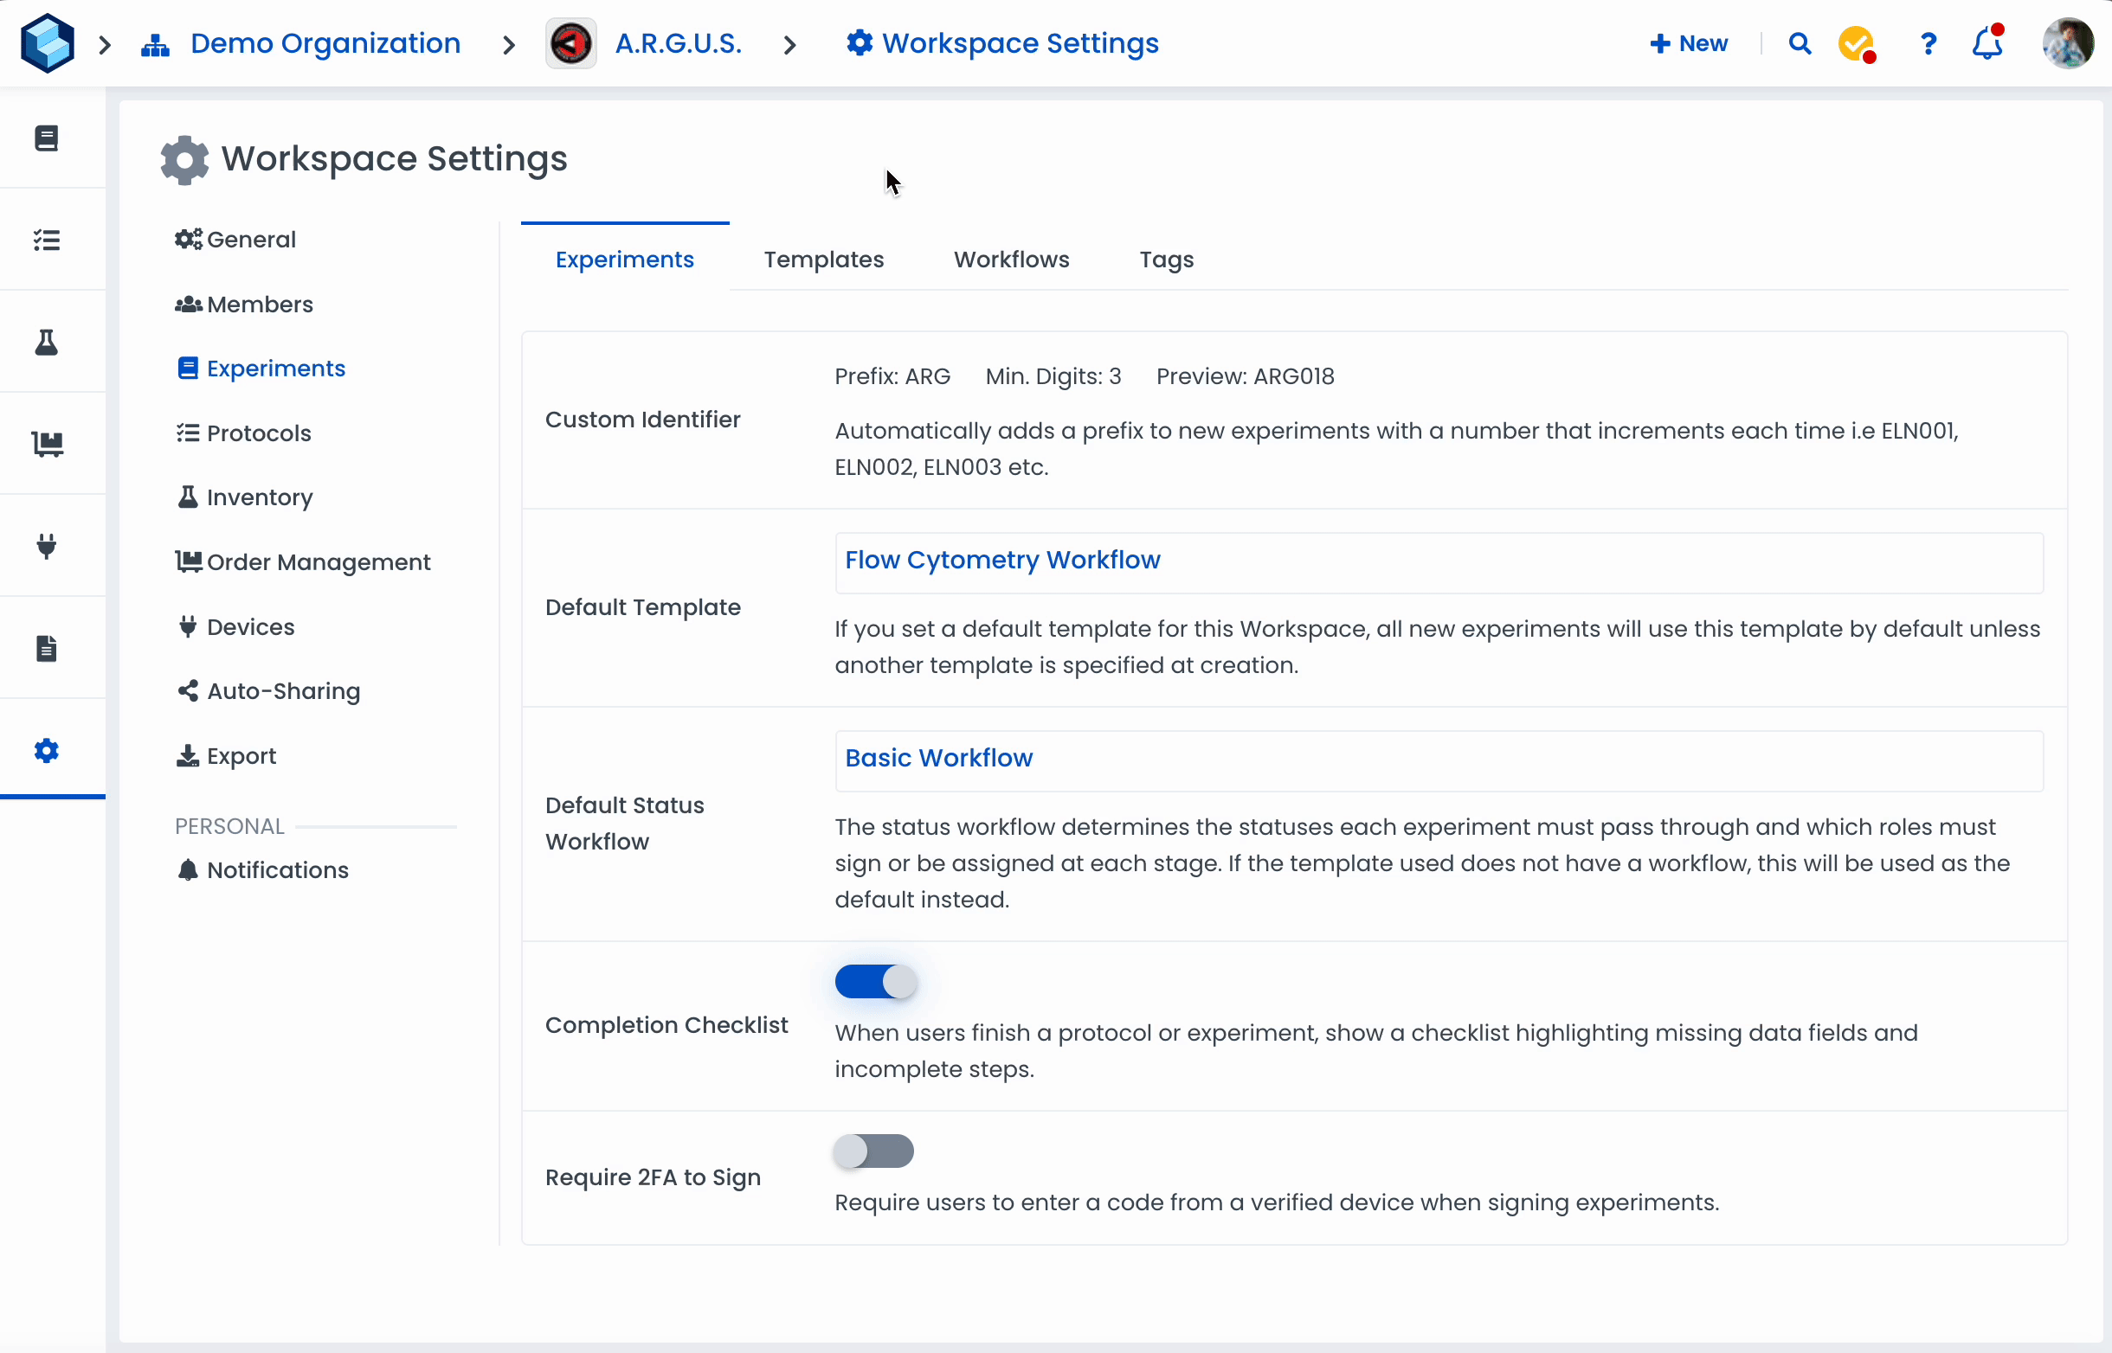Switch to the Workflows tab
Screen dimensions: 2112x1353
pos(1011,260)
